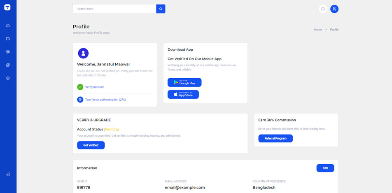Click the logout icon at sidebar bottom
This screenshot has width=392, height=193.
(x=8, y=174)
